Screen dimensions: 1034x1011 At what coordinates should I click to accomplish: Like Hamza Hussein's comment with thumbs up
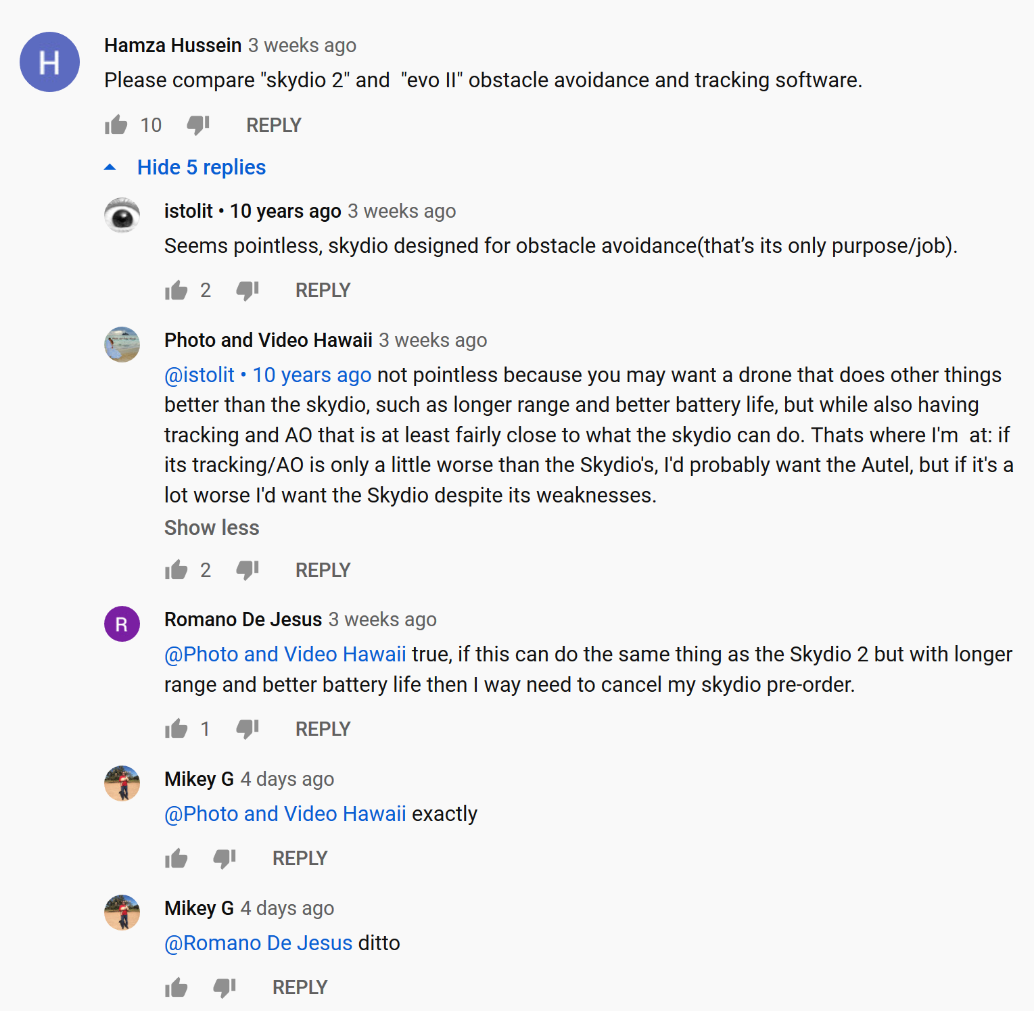(x=116, y=125)
